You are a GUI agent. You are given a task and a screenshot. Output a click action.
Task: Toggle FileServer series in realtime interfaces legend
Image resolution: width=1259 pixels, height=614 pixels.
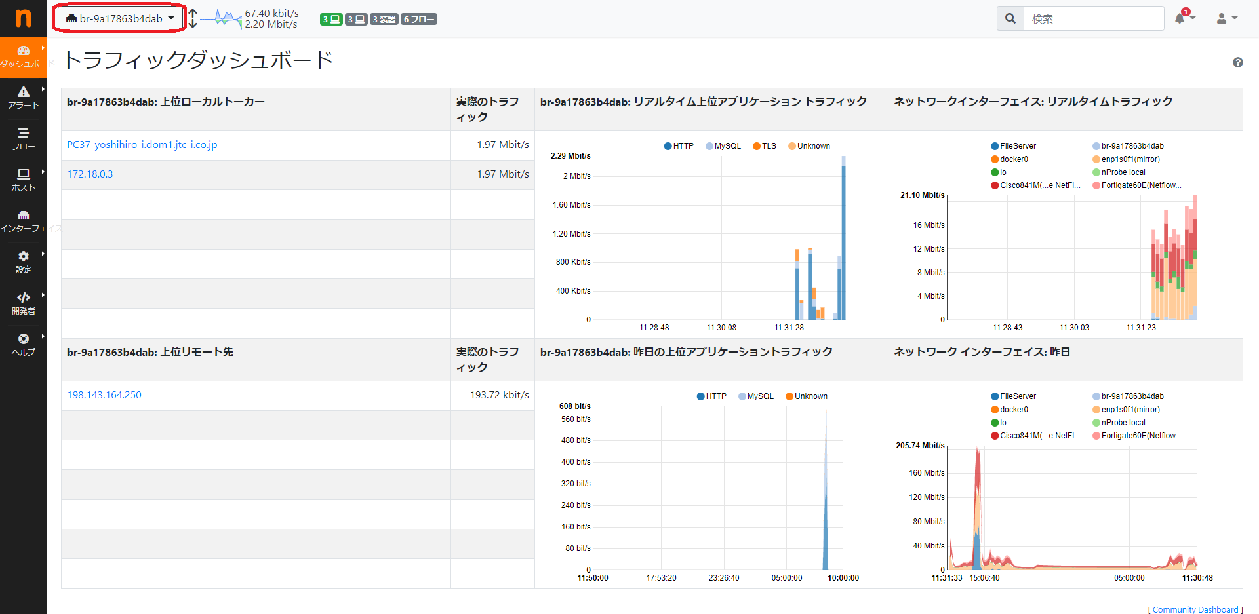[x=1014, y=146]
